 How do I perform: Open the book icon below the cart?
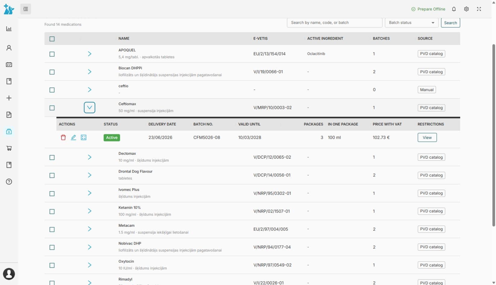pos(9,165)
